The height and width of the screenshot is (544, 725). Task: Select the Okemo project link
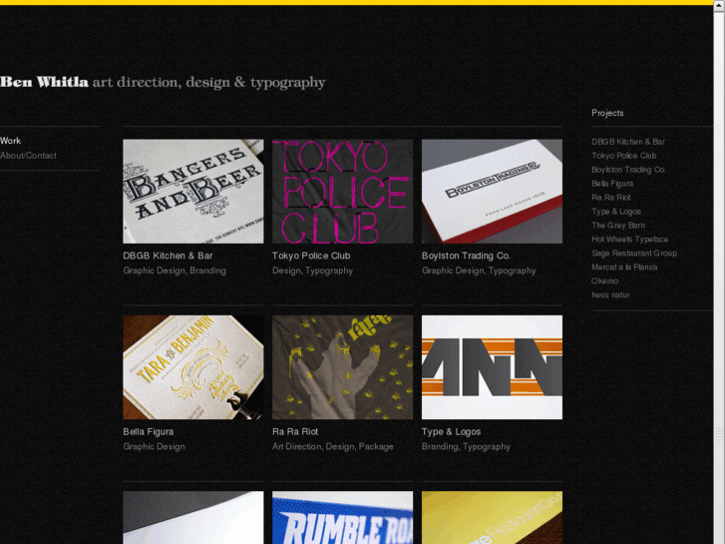pyautogui.click(x=604, y=281)
